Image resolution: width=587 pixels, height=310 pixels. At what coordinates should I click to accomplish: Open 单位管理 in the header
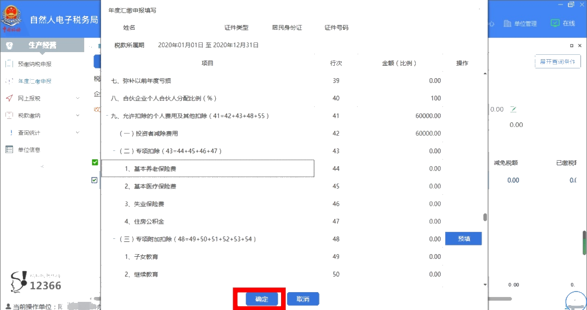click(525, 23)
